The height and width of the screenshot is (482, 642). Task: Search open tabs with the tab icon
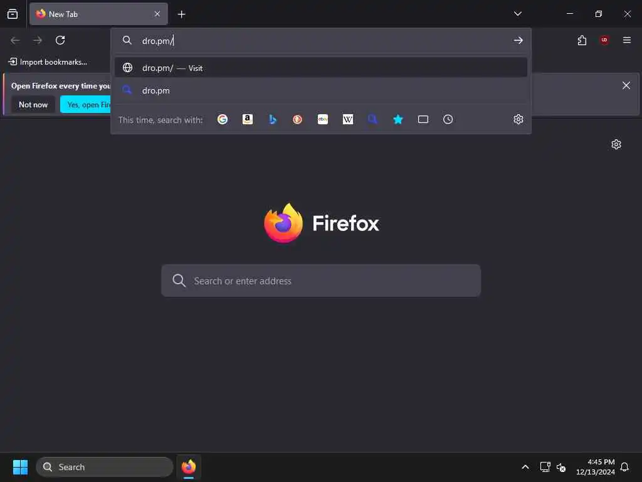click(423, 119)
